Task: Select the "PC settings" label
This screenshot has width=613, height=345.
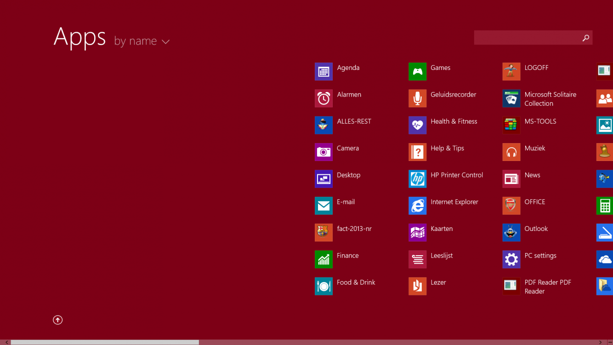Action: (x=540, y=255)
